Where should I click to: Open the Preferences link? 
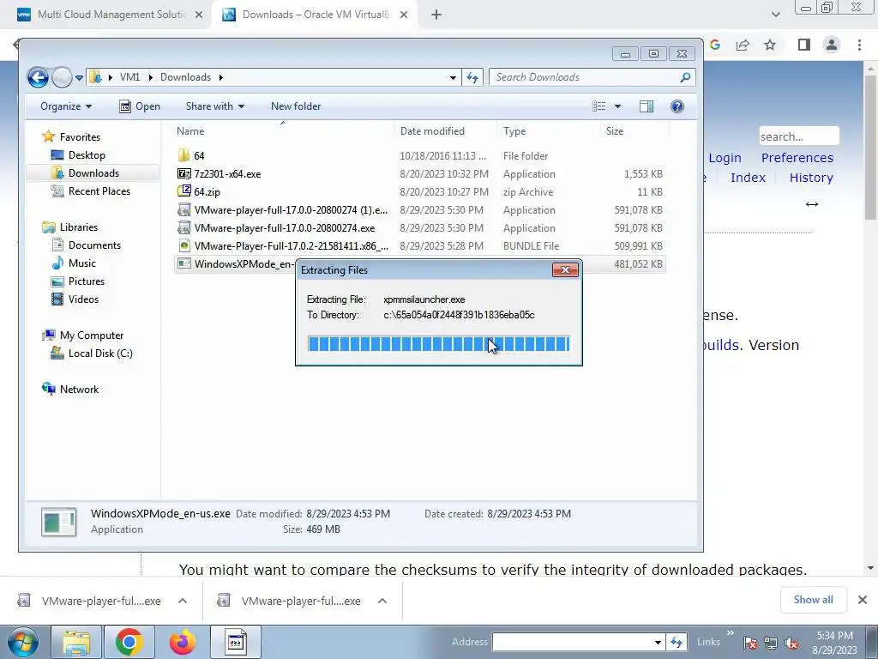pos(797,158)
